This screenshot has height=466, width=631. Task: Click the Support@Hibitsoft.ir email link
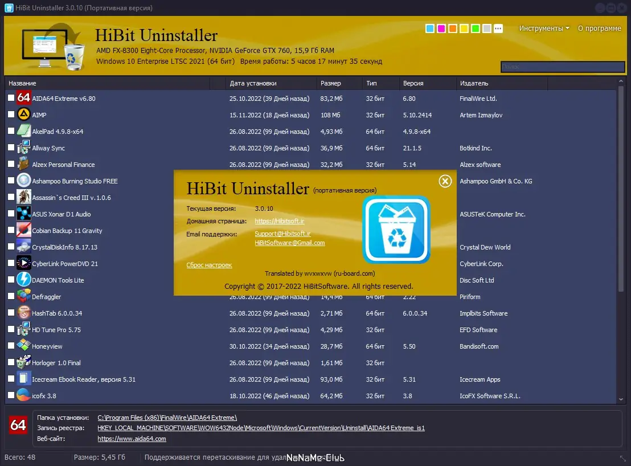(x=282, y=234)
